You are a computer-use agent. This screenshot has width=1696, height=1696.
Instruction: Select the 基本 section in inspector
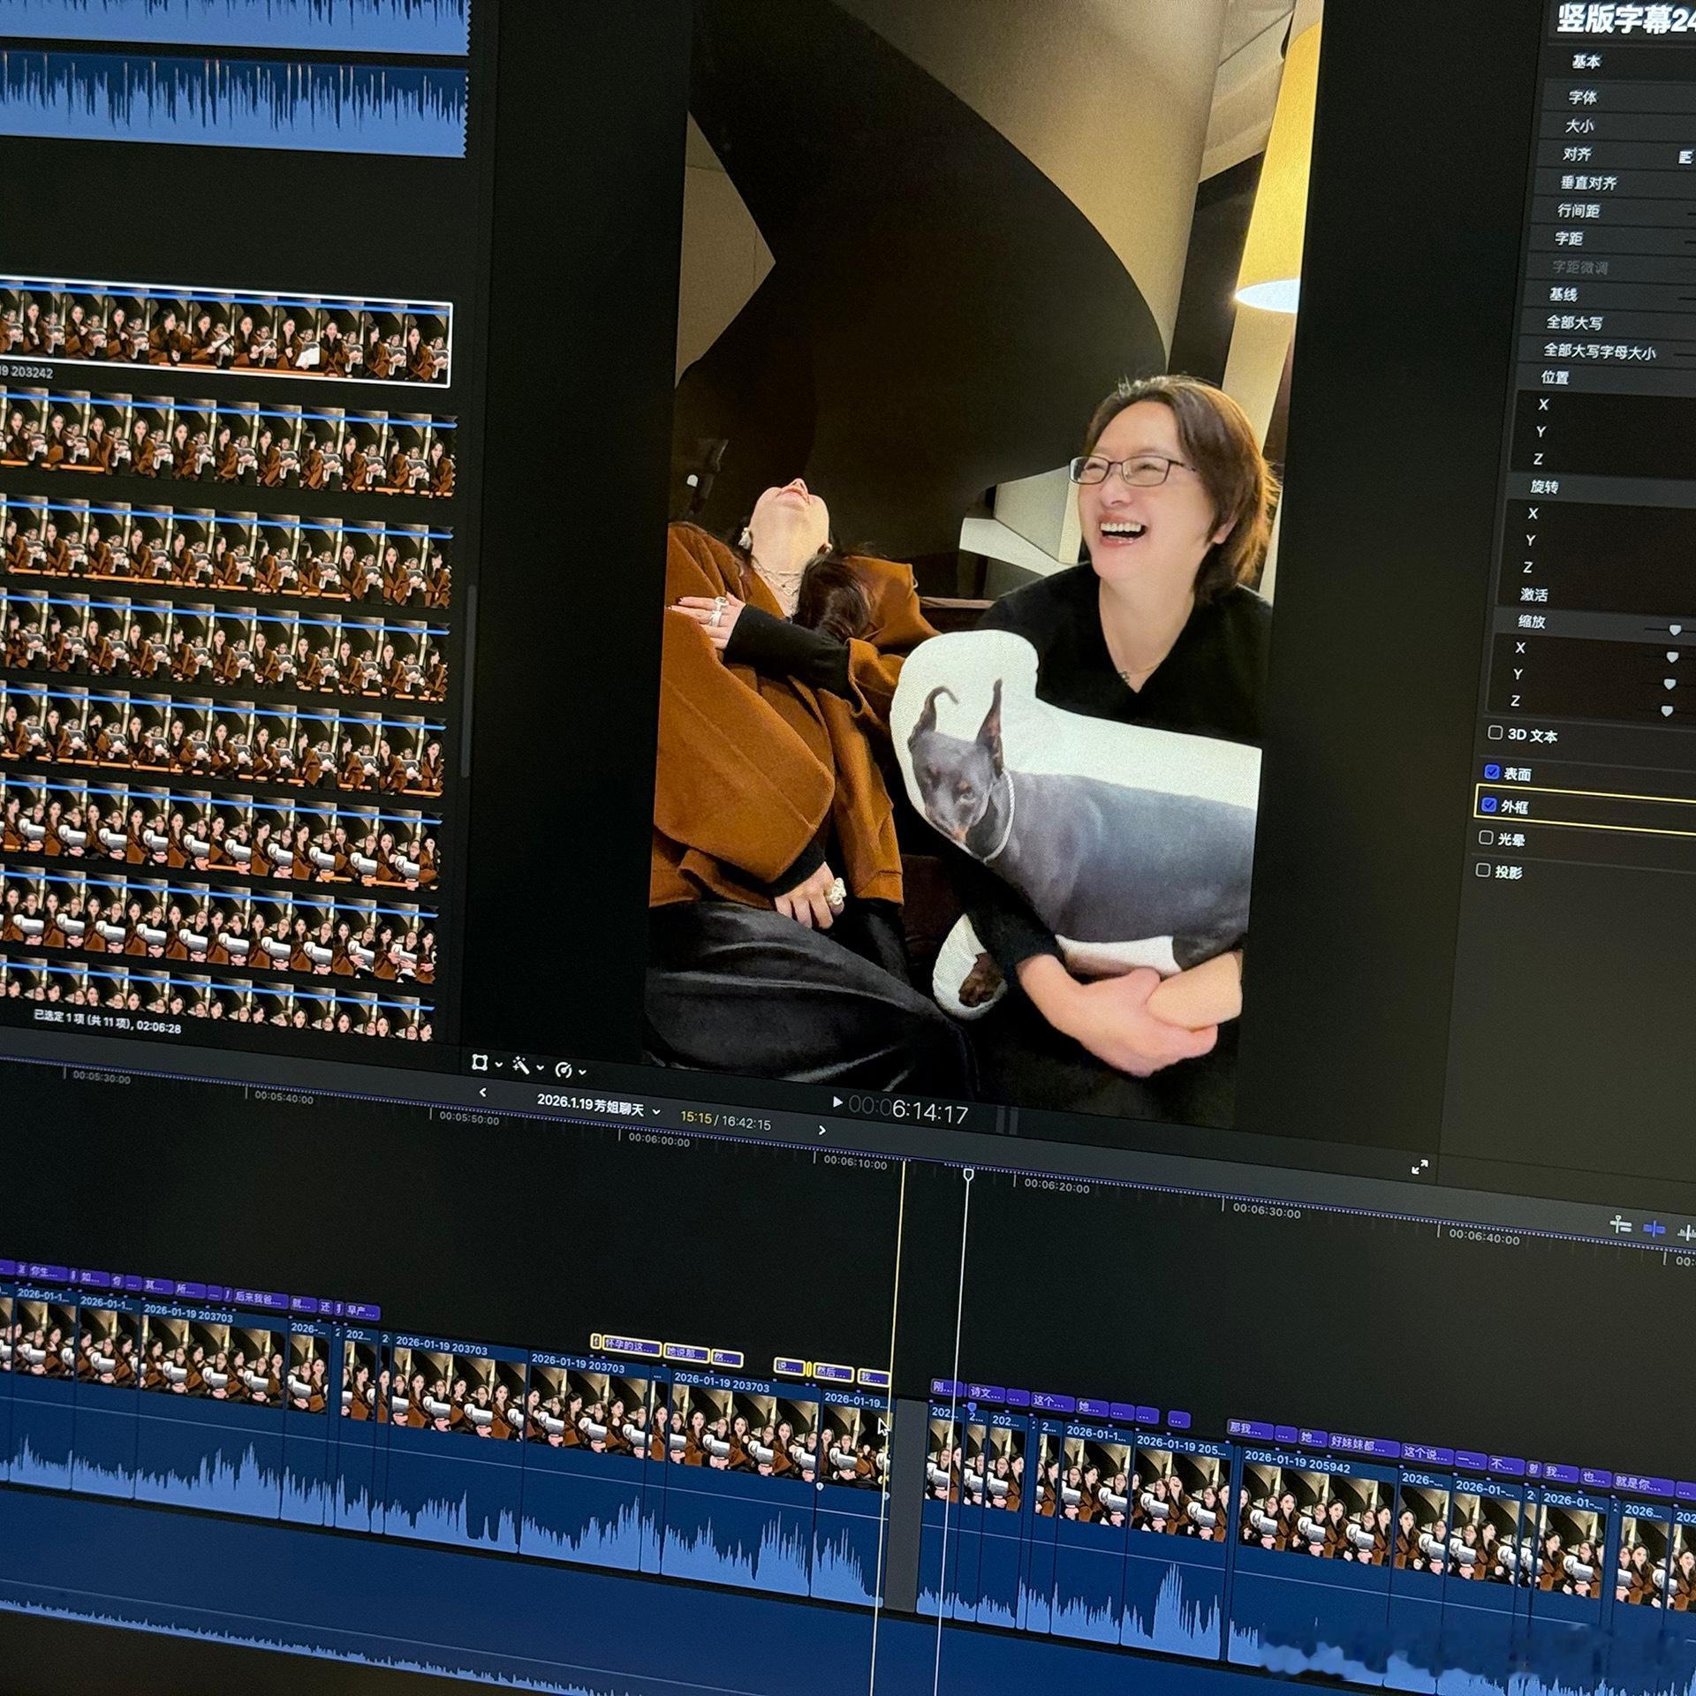(1586, 62)
